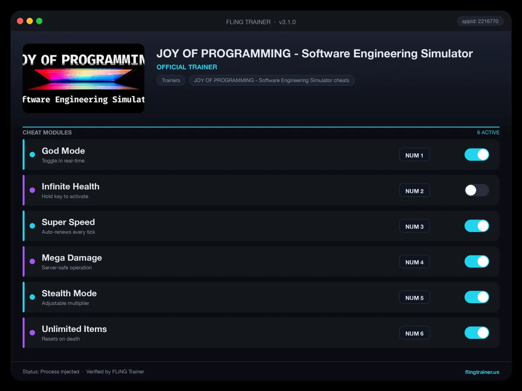The image size is (522, 391).
Task: Click the Infinite Health module name
Action: [70, 186]
